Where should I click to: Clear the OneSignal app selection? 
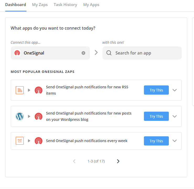tap(83, 53)
